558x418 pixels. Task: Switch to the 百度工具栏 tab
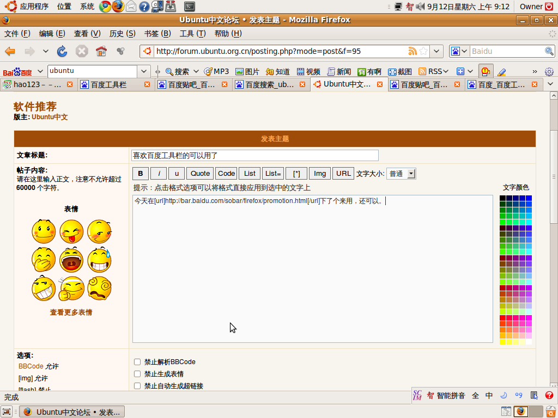115,84
